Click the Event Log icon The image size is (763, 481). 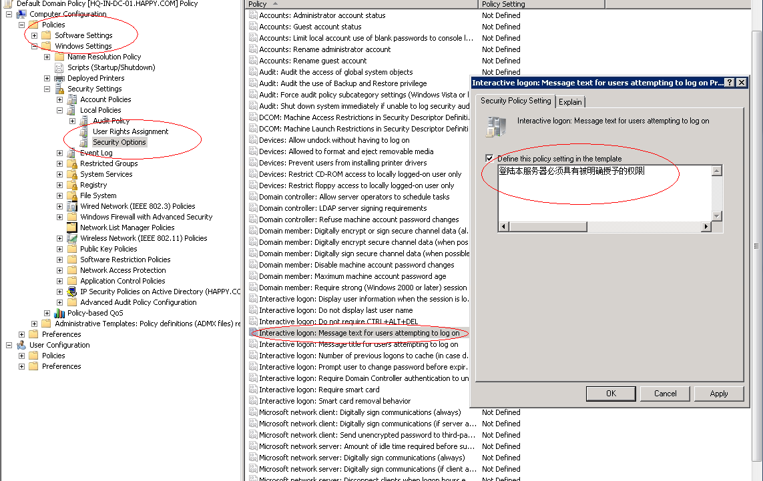pyautogui.click(x=72, y=153)
